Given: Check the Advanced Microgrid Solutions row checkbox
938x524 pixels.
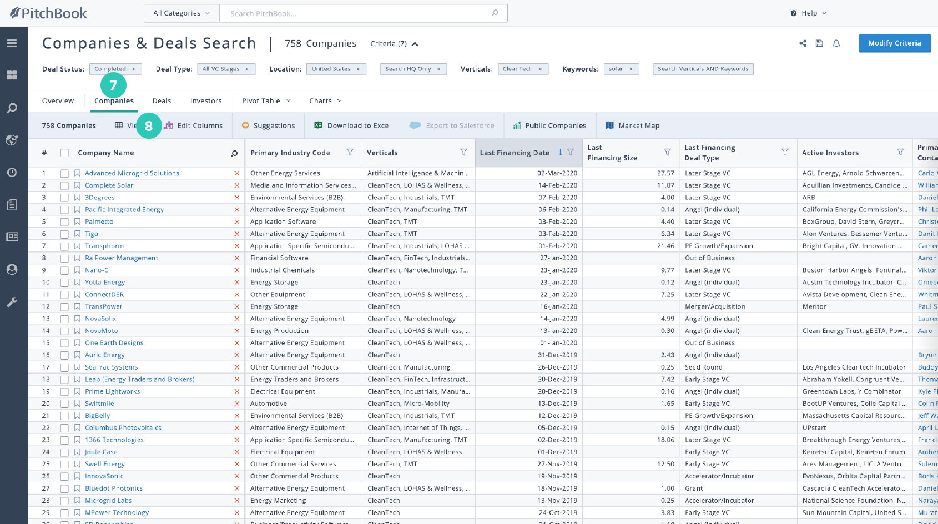Looking at the screenshot, I should (64, 173).
